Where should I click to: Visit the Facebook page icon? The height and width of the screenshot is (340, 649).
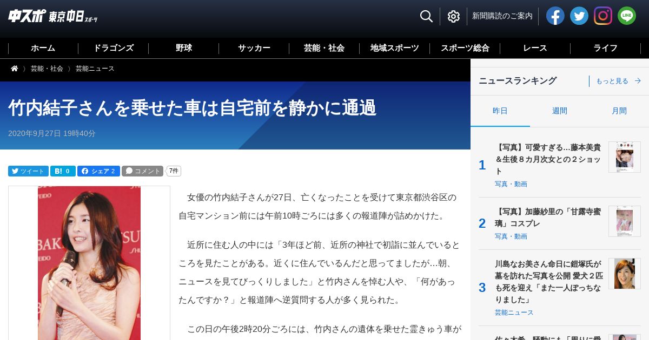coord(555,16)
